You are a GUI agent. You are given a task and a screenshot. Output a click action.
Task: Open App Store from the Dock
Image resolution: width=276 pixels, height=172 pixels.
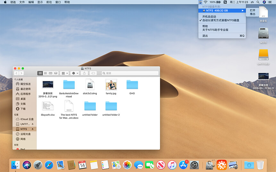(x=183, y=165)
